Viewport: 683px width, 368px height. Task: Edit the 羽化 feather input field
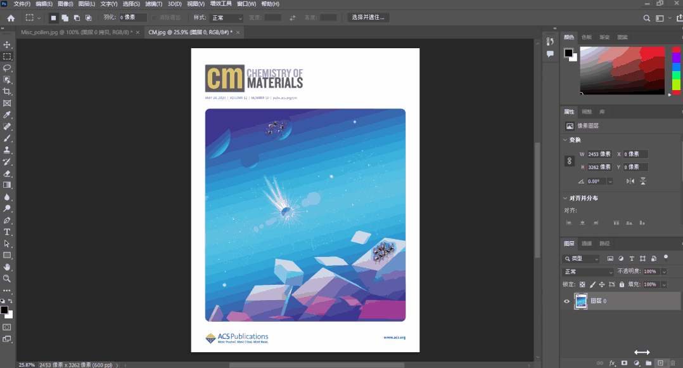133,17
